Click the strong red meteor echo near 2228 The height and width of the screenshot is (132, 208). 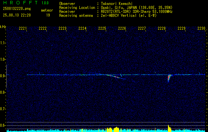coord(169,78)
